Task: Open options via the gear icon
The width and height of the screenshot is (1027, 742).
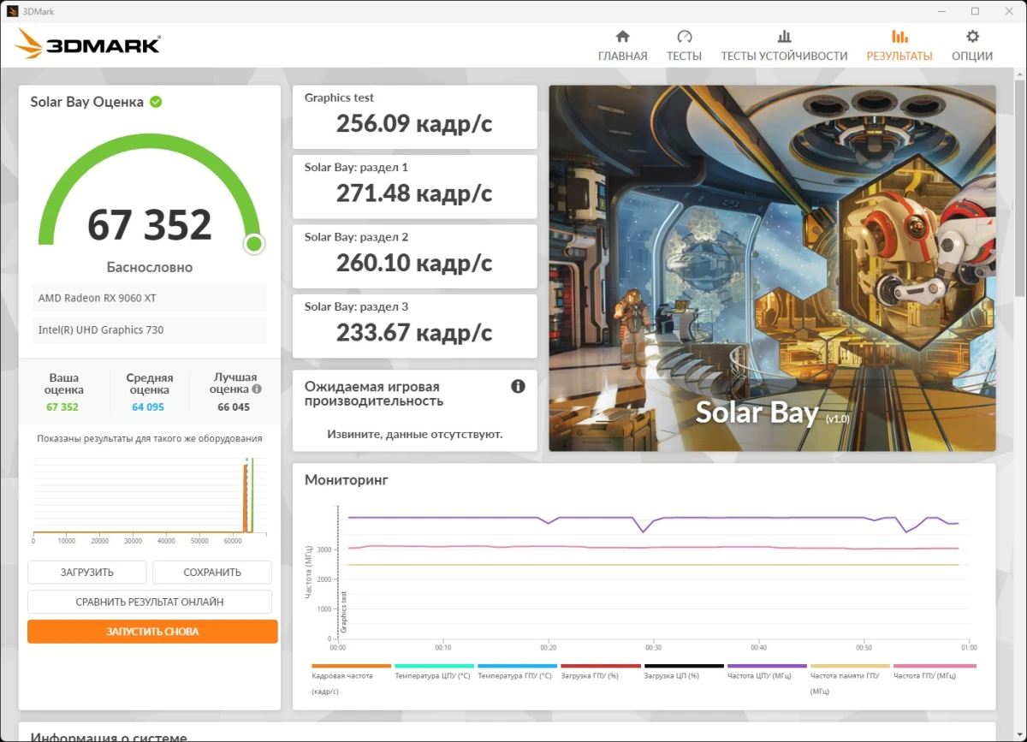Action: pos(972,37)
